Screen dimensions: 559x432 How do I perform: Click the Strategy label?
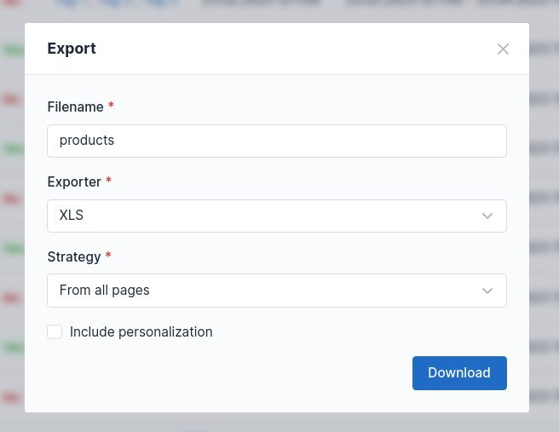(x=74, y=257)
